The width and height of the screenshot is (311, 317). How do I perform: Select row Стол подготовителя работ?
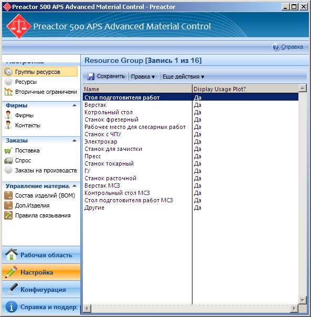(190, 97)
